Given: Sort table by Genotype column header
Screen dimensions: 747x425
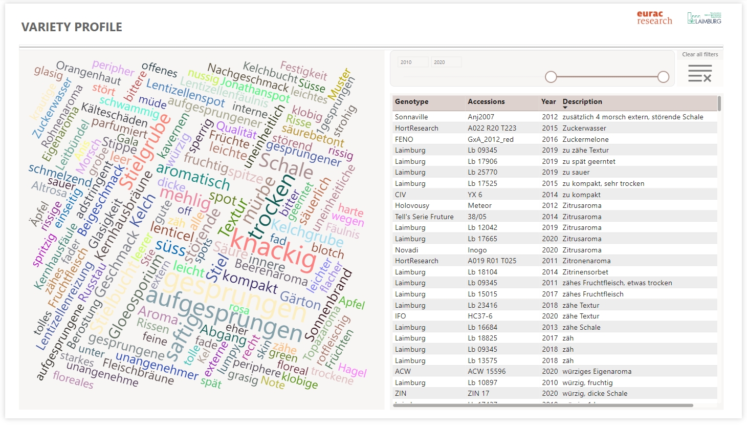Looking at the screenshot, I should [x=412, y=101].
